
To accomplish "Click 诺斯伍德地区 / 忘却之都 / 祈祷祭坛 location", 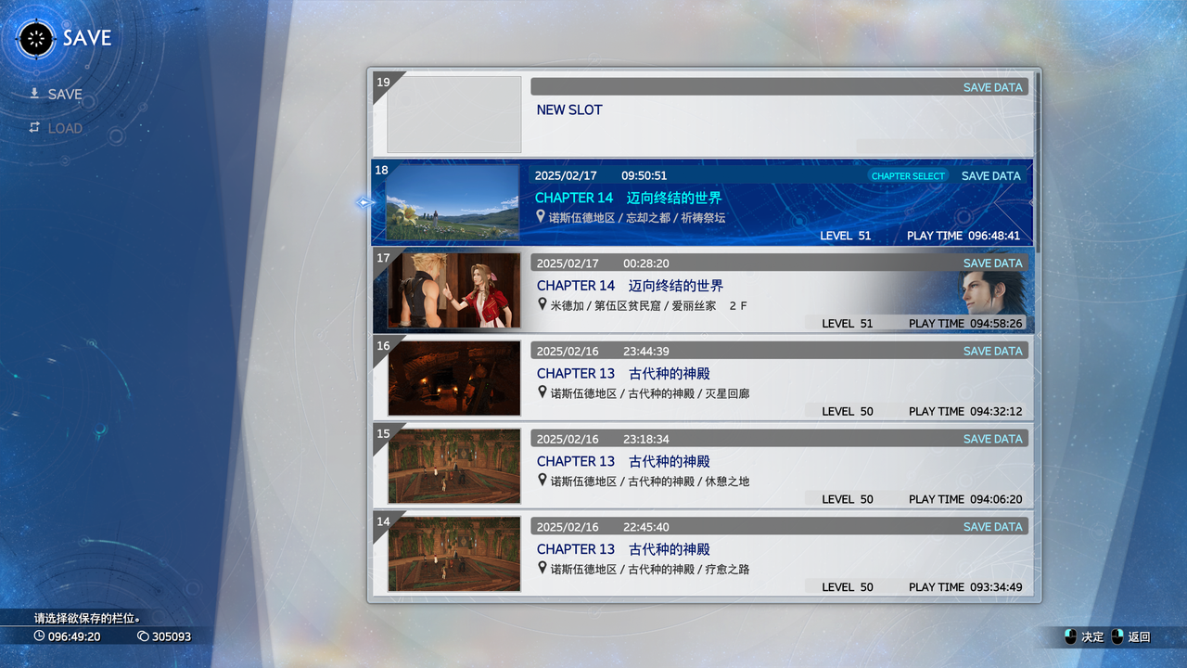I will pos(637,218).
